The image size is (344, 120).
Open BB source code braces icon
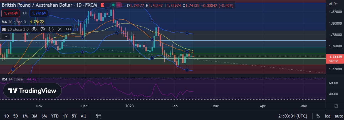pos(51,29)
